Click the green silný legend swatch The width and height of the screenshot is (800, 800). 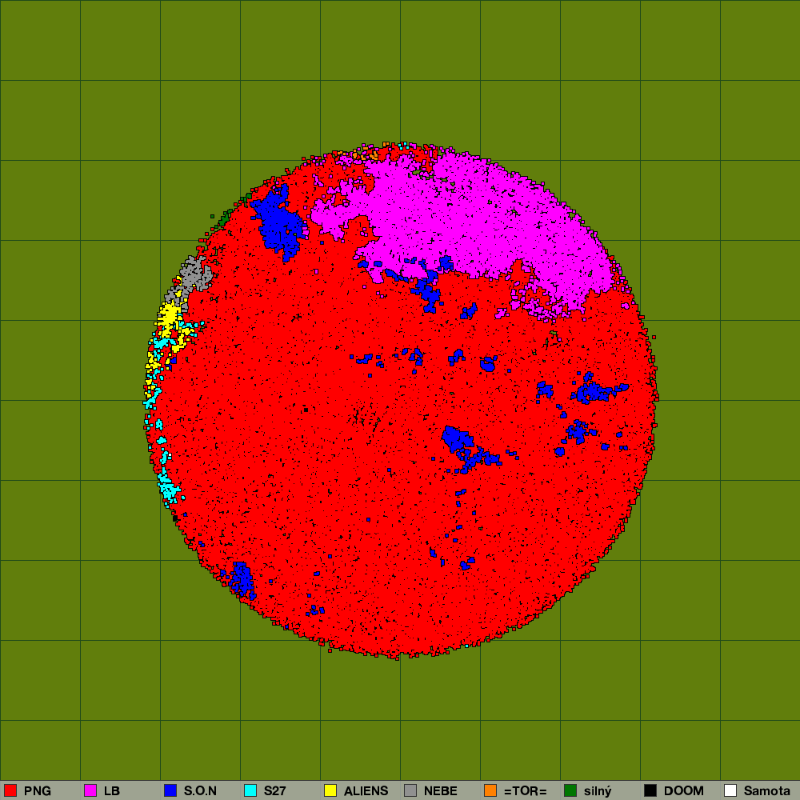[570, 790]
